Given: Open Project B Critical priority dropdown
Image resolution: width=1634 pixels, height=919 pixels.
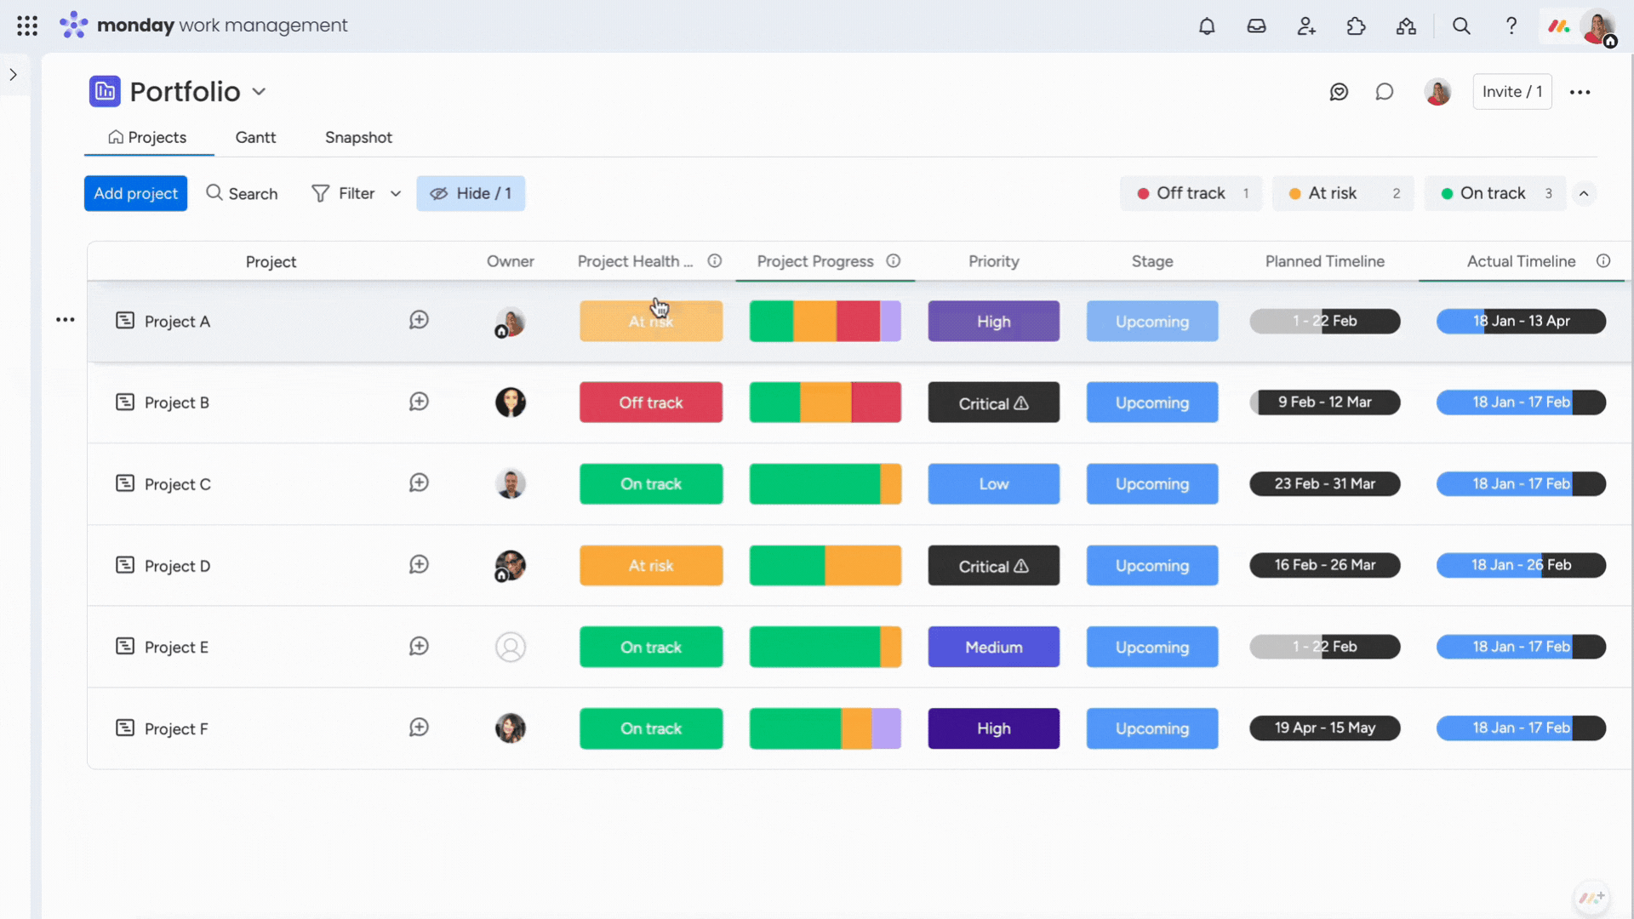Looking at the screenshot, I should [x=993, y=402].
